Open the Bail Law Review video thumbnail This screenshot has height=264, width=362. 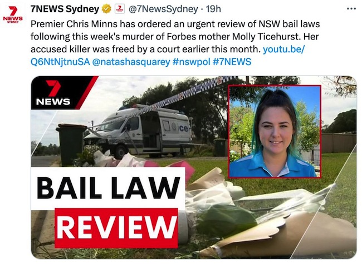click(194, 167)
